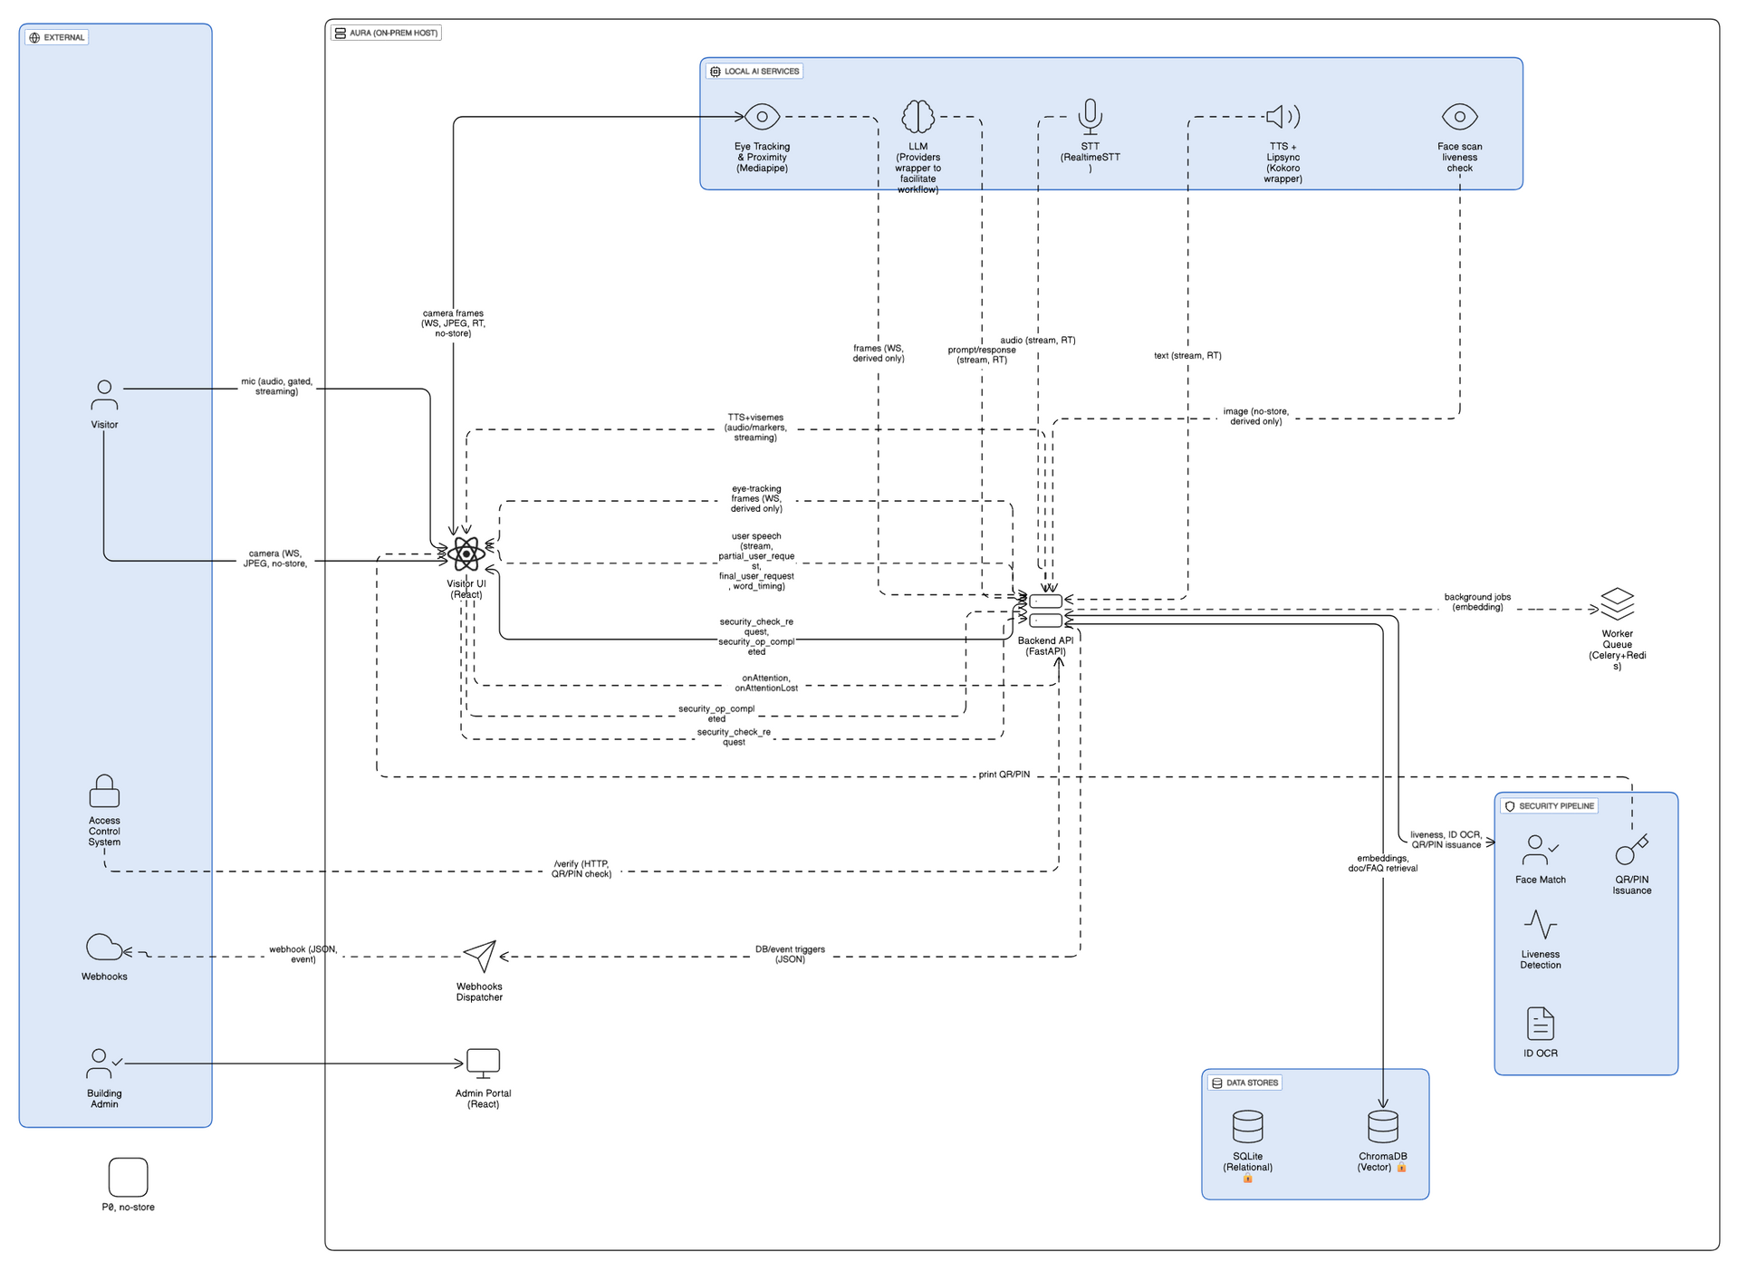Click the QR/PIN Issuance key icon
The image size is (1739, 1261).
click(x=1631, y=850)
